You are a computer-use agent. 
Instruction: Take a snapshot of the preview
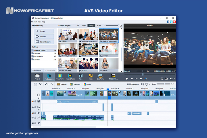tap(166, 79)
